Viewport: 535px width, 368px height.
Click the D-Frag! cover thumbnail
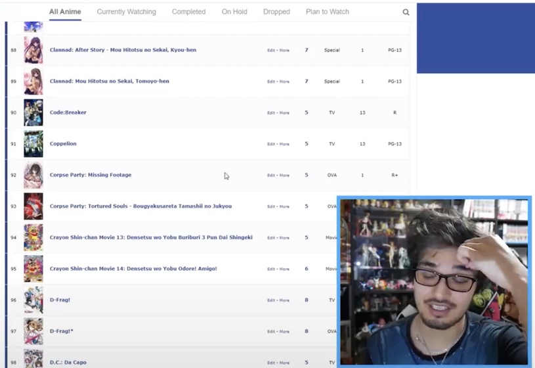point(33,300)
